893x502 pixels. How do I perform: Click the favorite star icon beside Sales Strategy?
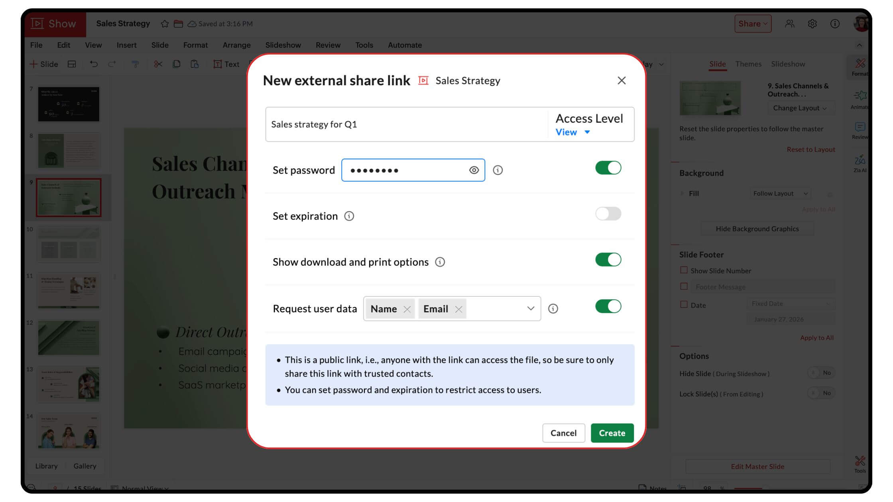[165, 24]
